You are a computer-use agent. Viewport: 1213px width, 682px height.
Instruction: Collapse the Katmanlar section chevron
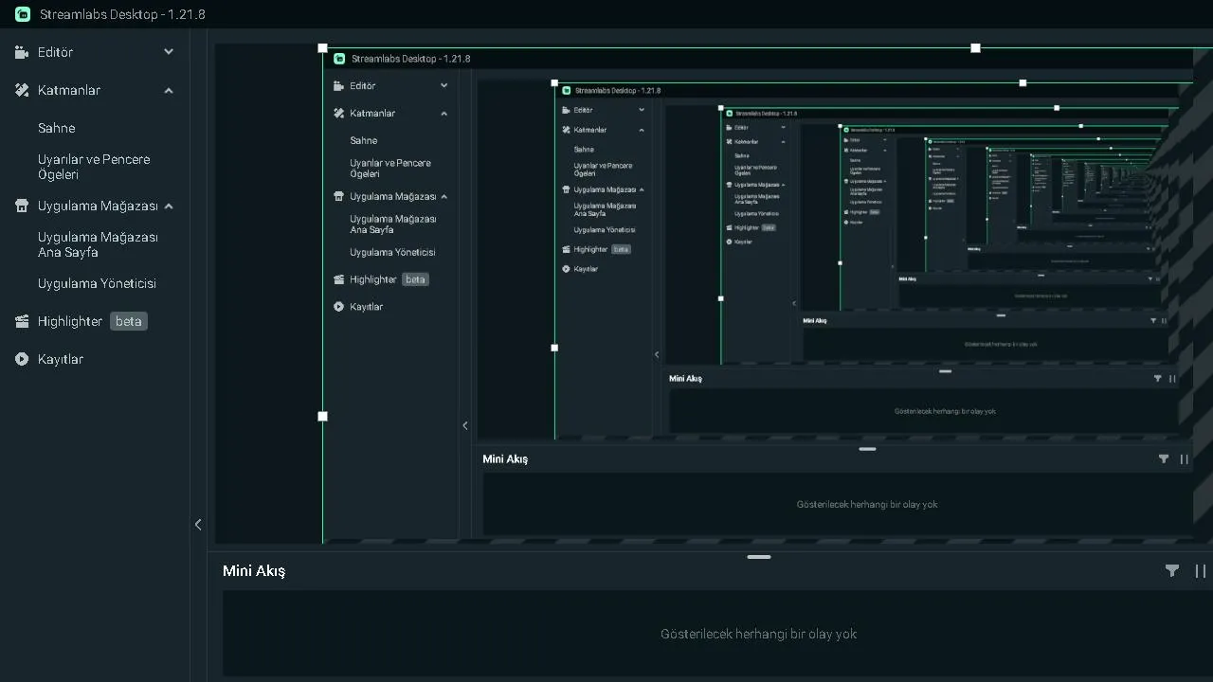169,90
